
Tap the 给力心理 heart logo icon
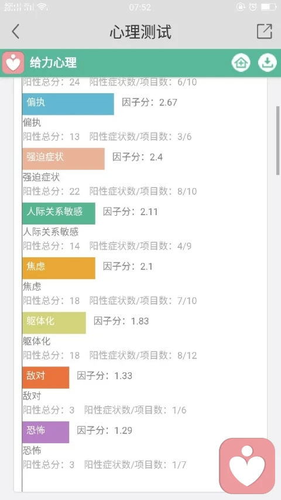pos(13,63)
